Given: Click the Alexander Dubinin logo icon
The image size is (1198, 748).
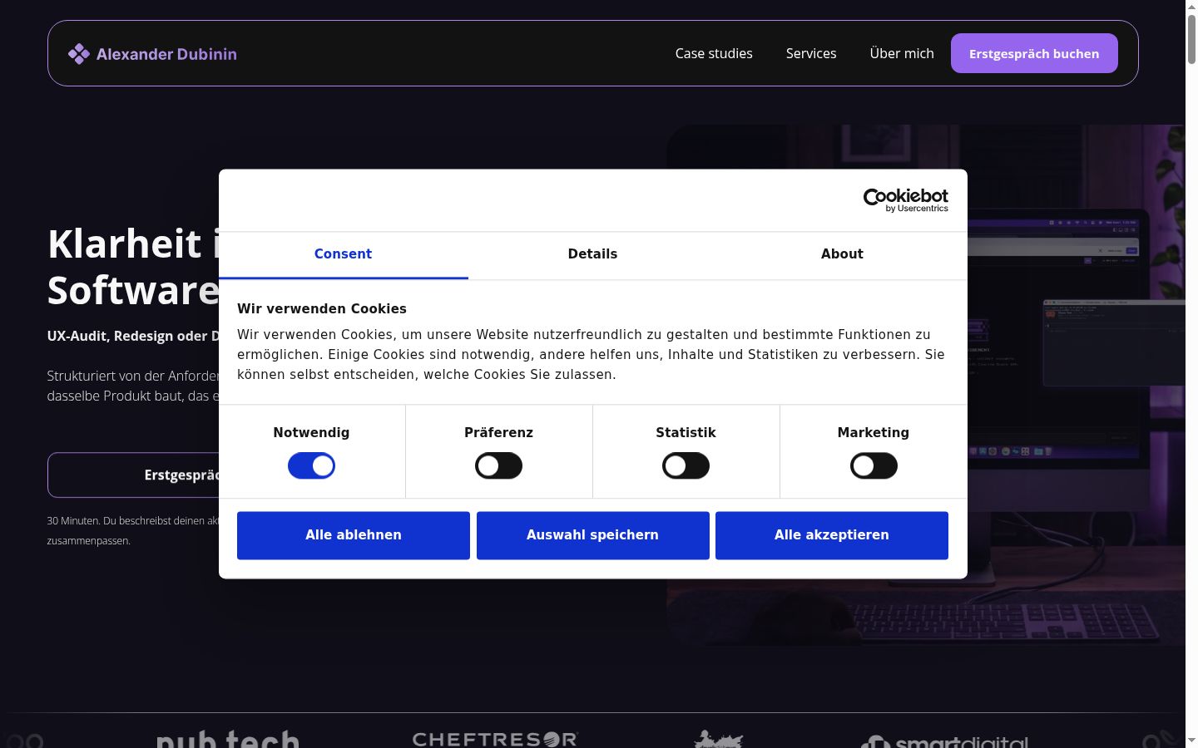Looking at the screenshot, I should pos(79,54).
